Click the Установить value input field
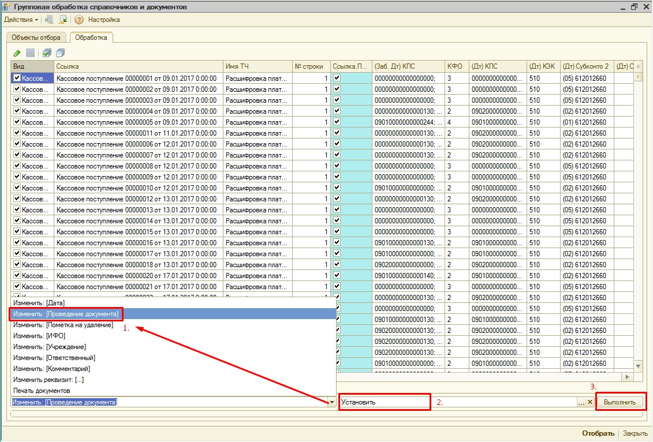This screenshot has width=653, height=442. pos(384,402)
